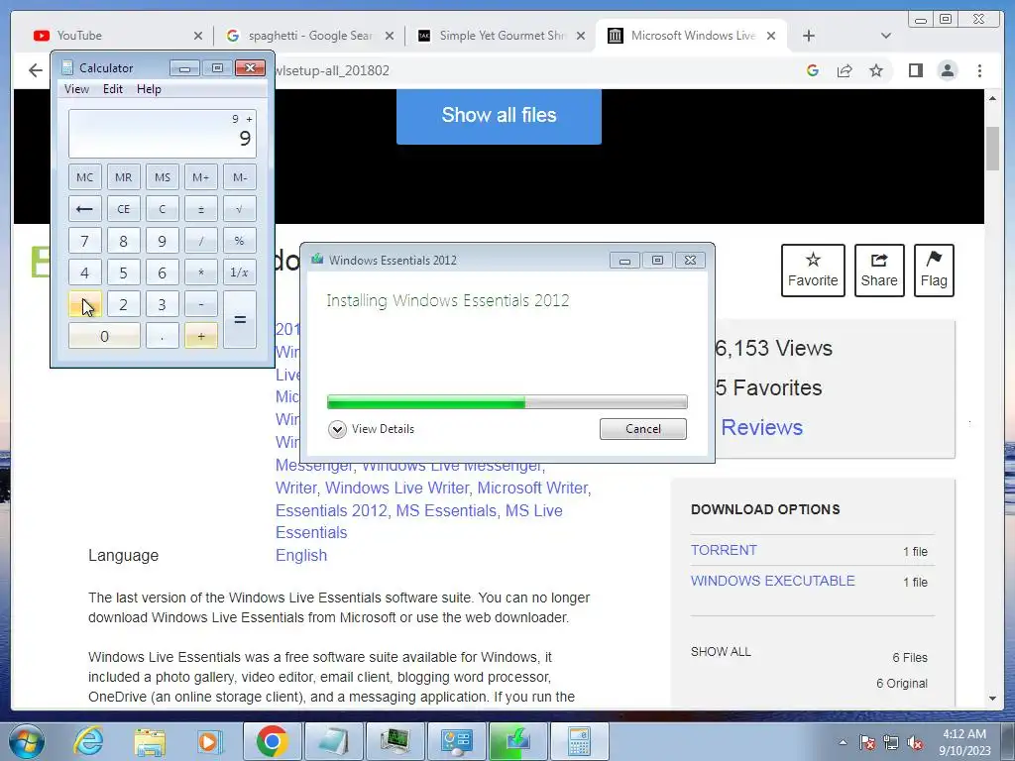Screen dimensions: 1015x761
Task: Open a new browser tab with plus
Action: [x=809, y=36]
